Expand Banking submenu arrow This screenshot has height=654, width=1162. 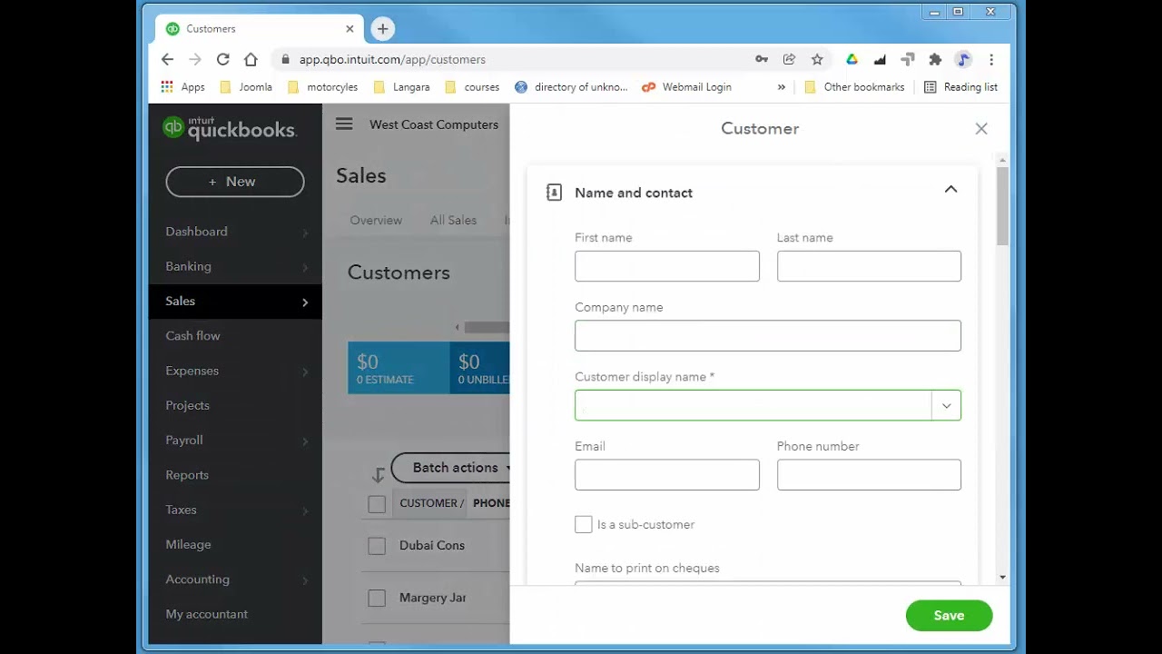point(305,267)
